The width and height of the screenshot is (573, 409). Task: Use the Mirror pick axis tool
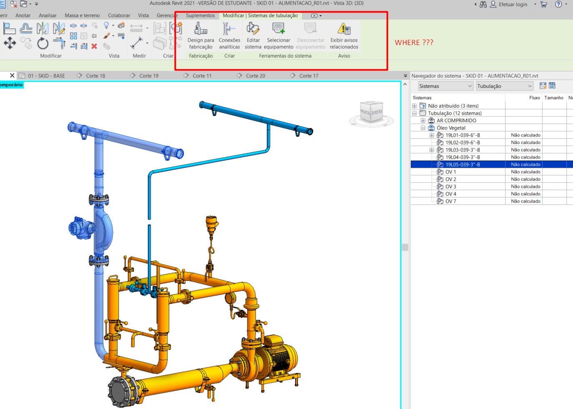43,28
